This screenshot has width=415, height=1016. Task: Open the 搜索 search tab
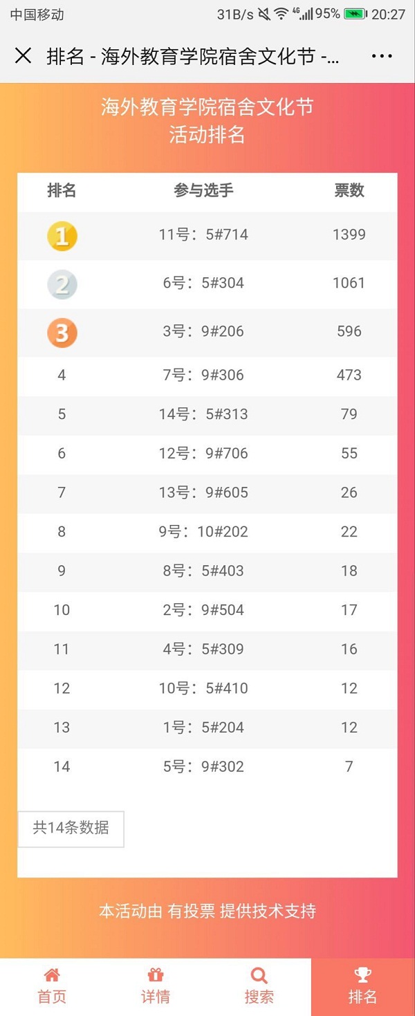click(x=259, y=986)
